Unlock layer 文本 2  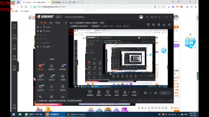point(41,31)
